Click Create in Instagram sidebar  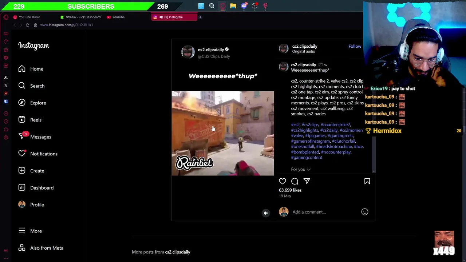click(x=31, y=171)
